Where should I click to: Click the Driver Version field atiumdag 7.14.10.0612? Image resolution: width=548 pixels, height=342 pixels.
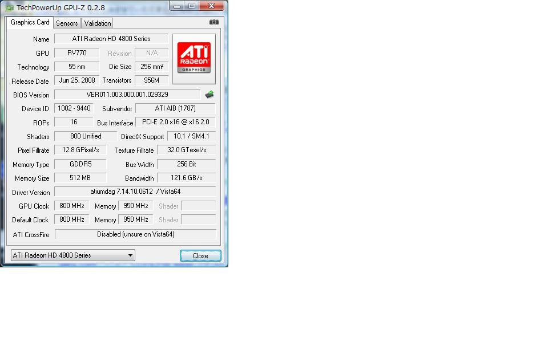click(x=135, y=192)
